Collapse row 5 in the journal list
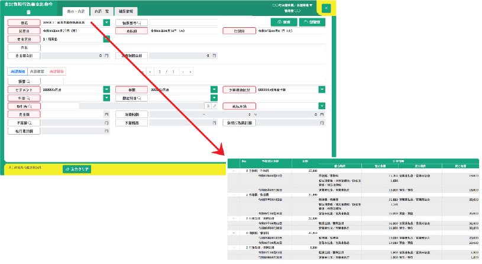Screen dimensions: 482x264 pos(234,247)
